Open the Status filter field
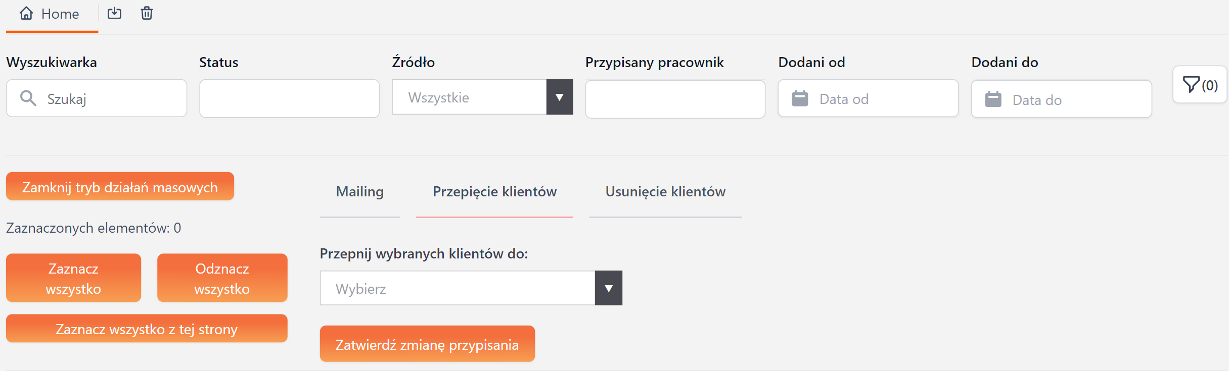 coord(289,98)
